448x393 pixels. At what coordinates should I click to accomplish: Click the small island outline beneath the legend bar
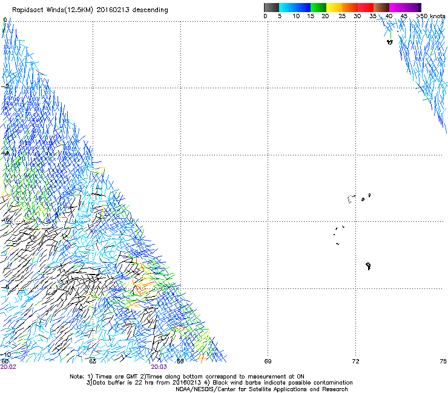point(390,42)
